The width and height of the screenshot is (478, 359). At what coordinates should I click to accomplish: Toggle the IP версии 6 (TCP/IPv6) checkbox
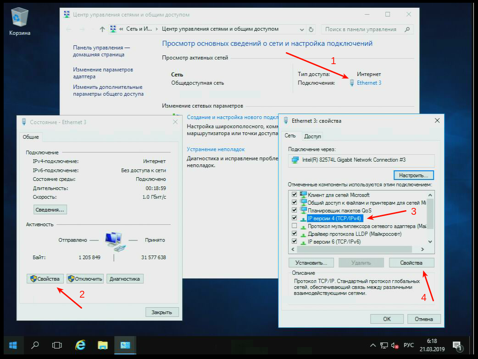pyautogui.click(x=294, y=241)
